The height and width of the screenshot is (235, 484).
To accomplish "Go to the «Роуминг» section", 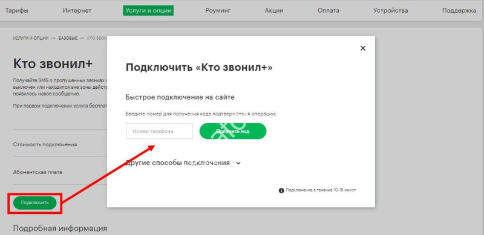I will tap(218, 10).
